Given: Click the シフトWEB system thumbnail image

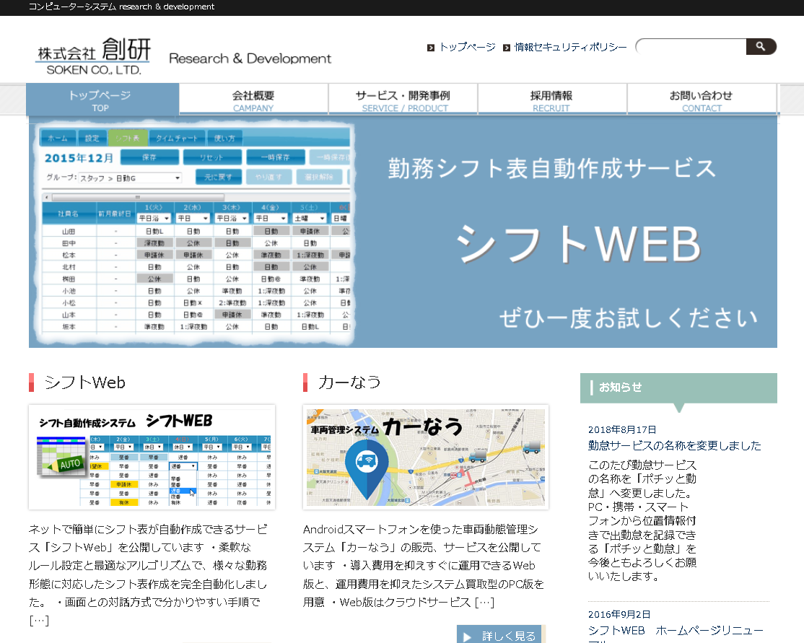Looking at the screenshot, I should tap(152, 458).
